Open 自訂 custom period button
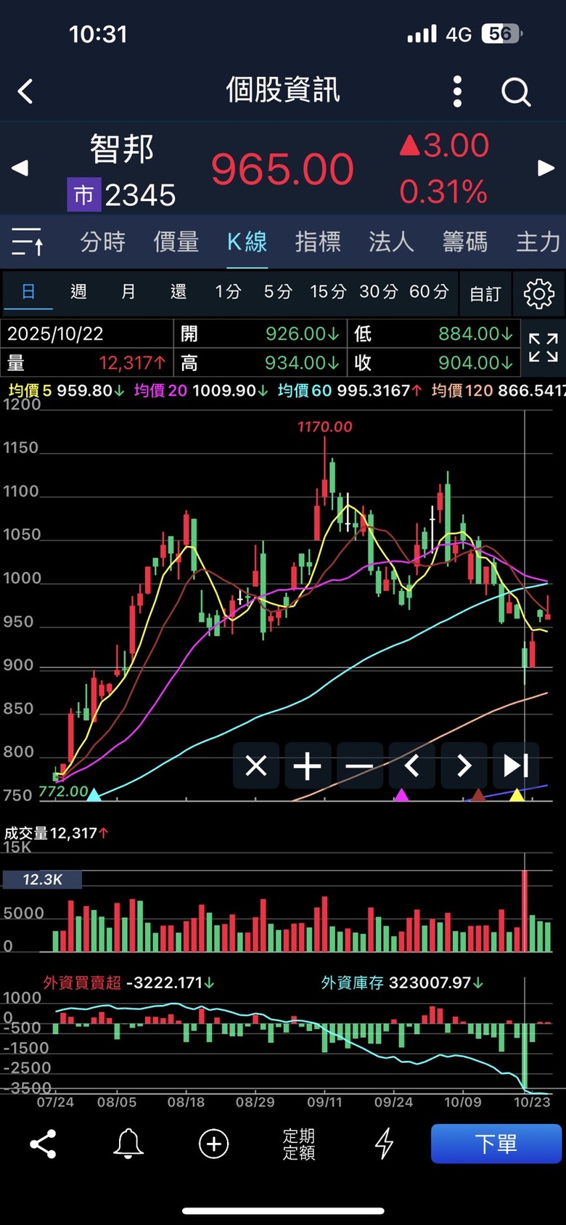The width and height of the screenshot is (566, 1225). pos(485,293)
